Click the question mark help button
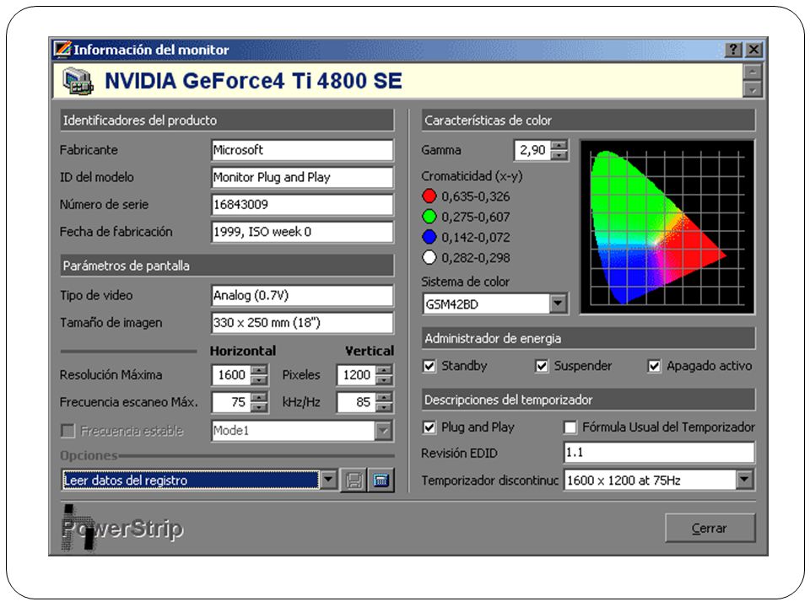The image size is (810, 607). [733, 50]
